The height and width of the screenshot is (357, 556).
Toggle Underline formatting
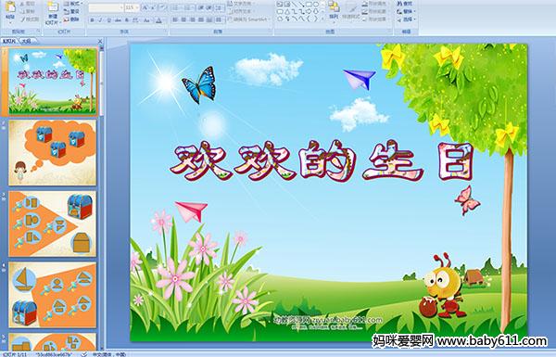pyautogui.click(x=108, y=20)
